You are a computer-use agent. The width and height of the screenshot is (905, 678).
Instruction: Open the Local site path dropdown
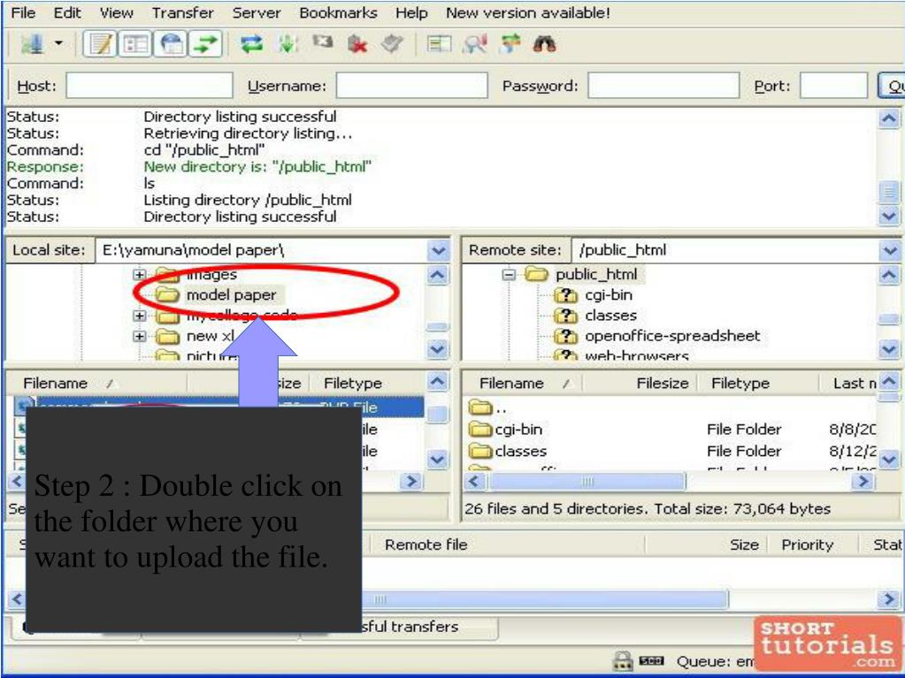tap(439, 250)
